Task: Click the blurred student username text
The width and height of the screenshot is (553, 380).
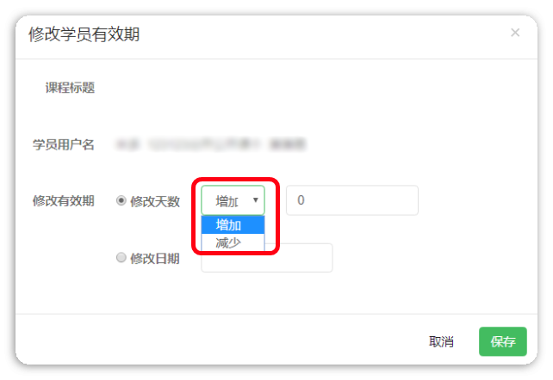Action: tap(211, 144)
